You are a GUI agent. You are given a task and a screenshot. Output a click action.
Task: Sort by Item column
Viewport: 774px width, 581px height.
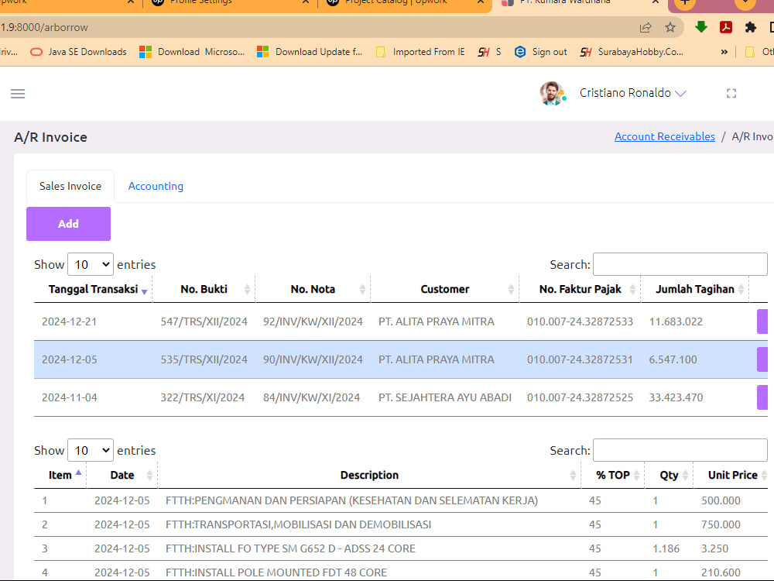click(60, 476)
